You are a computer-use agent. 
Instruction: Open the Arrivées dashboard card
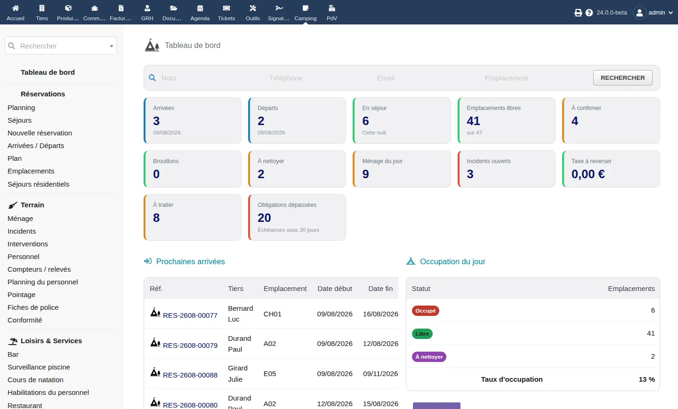click(x=193, y=120)
